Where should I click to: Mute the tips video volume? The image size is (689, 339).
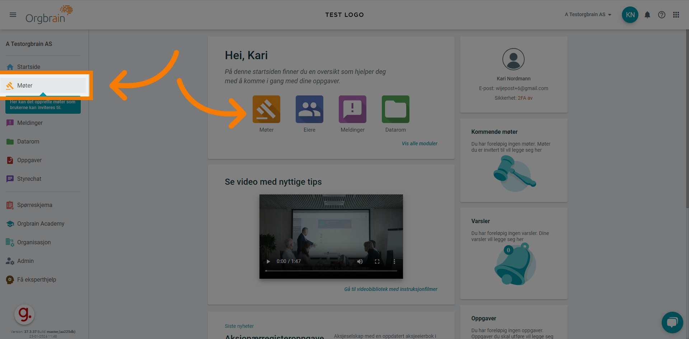360,262
